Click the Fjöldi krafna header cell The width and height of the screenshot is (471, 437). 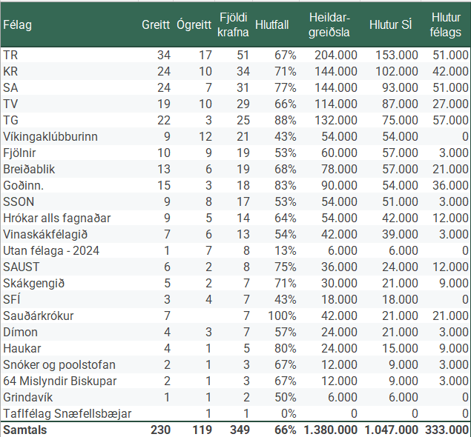point(234,24)
